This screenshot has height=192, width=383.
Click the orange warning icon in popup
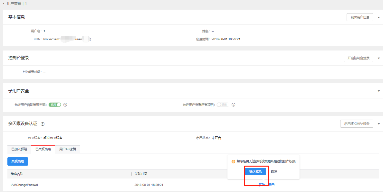pyautogui.click(x=233, y=161)
